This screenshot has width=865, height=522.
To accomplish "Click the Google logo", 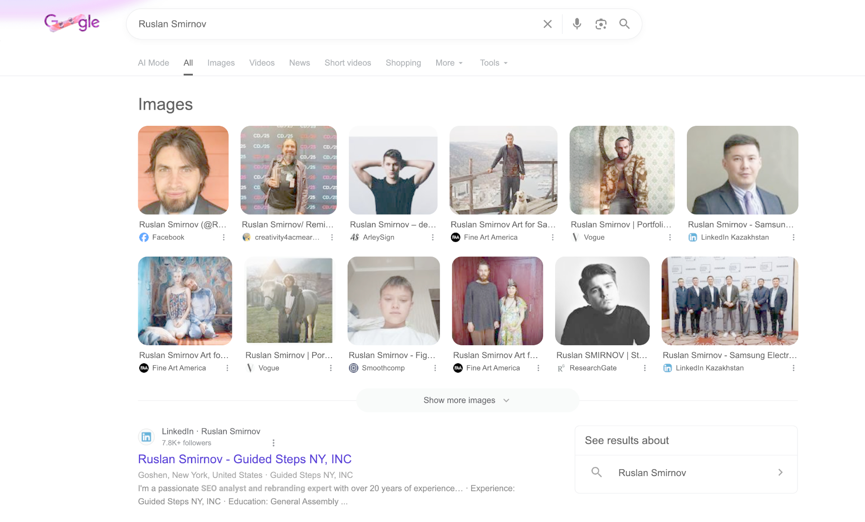I will 72,22.
